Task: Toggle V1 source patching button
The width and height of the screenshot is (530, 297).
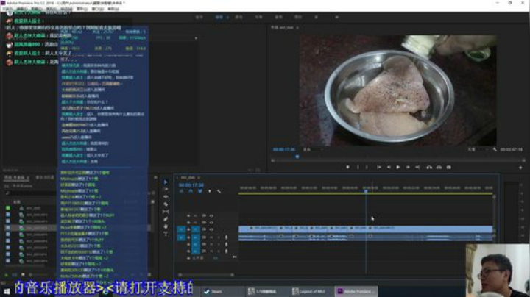Action: pos(181,229)
